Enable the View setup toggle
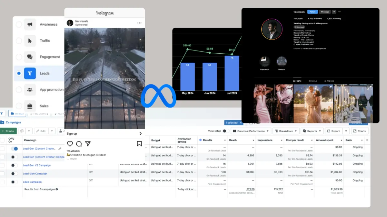Image resolution: width=387 pixels, height=217 pixels. 226,131
